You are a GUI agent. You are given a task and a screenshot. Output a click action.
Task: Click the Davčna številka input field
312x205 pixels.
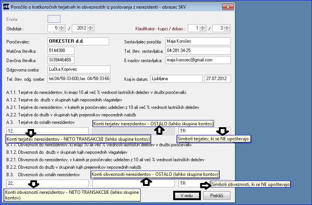(x=61, y=60)
